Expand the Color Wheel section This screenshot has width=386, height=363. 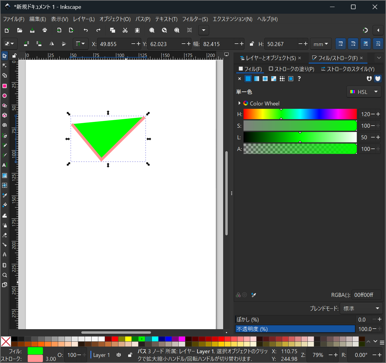pyautogui.click(x=240, y=103)
